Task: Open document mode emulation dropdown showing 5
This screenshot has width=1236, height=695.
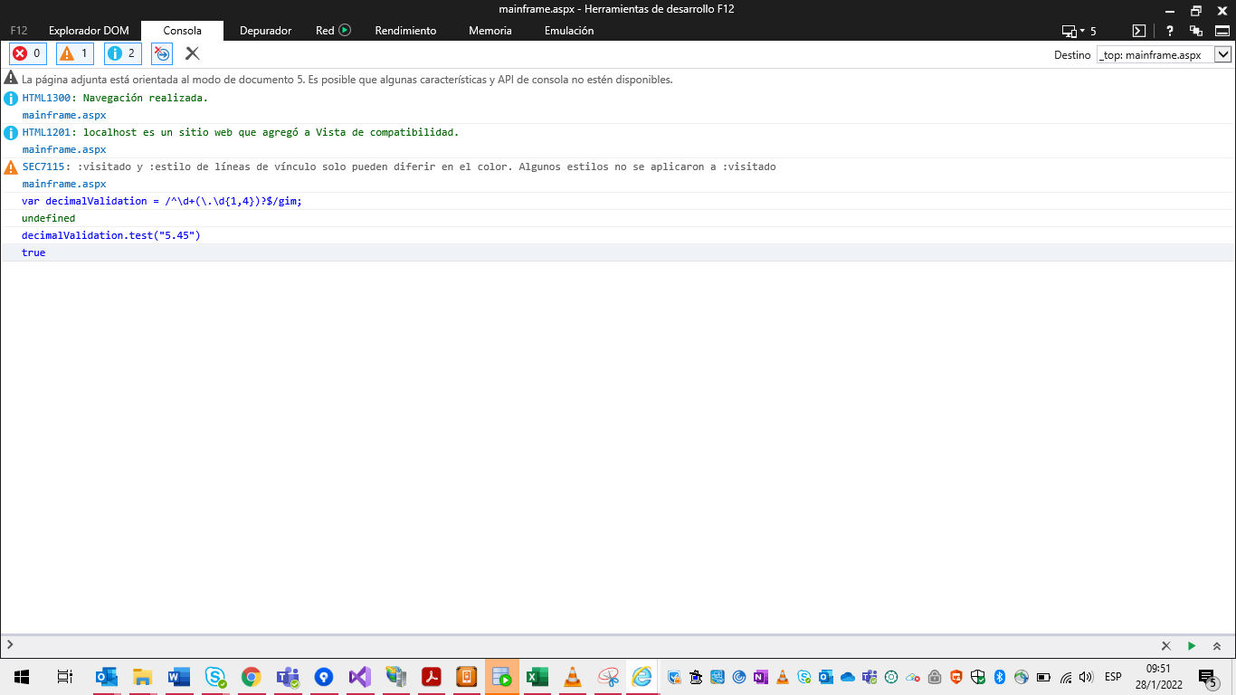Action: [x=1079, y=31]
